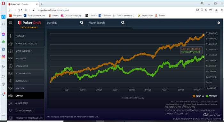Open Messenger in Opera sidebar

[4, 34]
